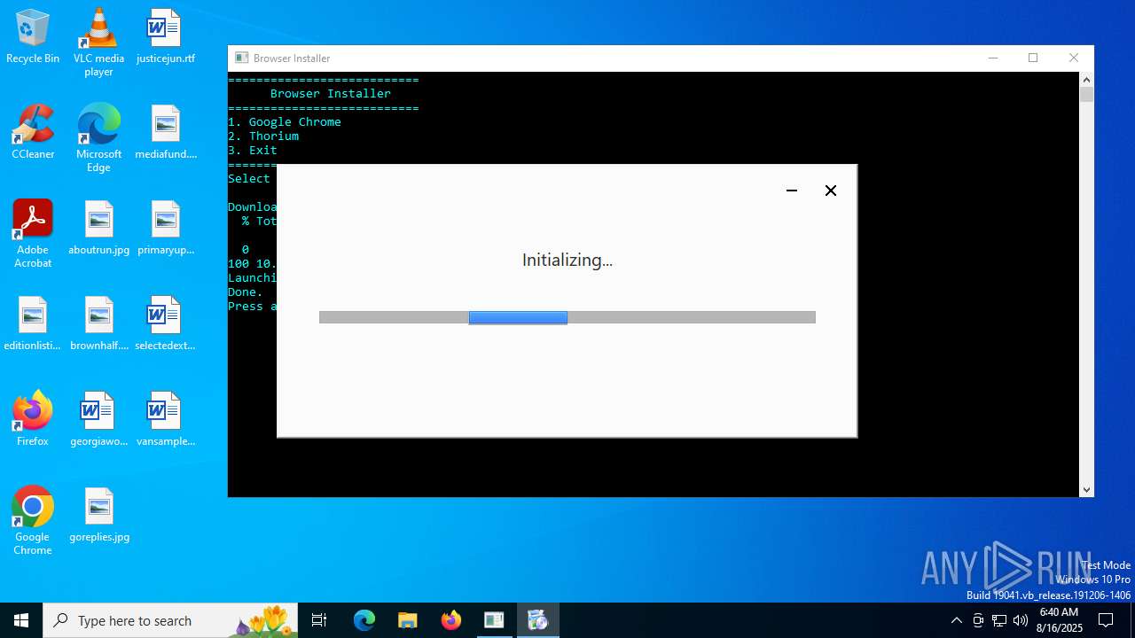
Task: Click the 'Done.' console line
Action: pos(246,292)
